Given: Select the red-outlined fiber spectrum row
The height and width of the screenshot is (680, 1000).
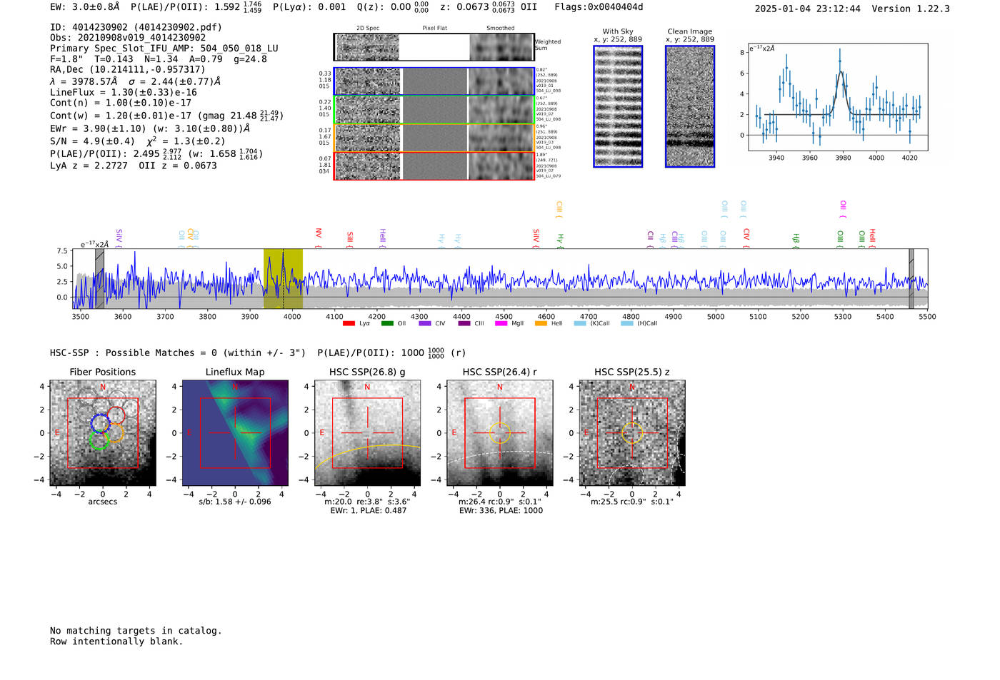Looking at the screenshot, I should [434, 166].
